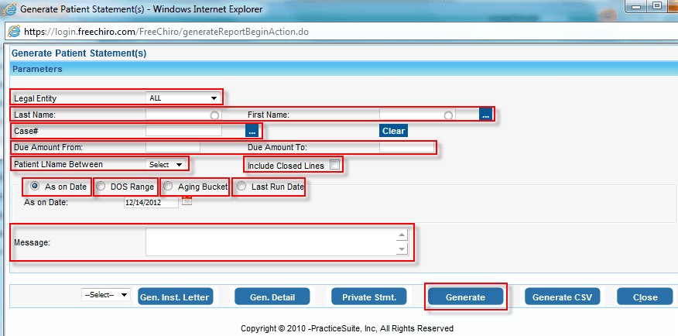This screenshot has width=678, height=336.
Task: Enable the Include Closed Lines checkbox
Action: [x=334, y=165]
